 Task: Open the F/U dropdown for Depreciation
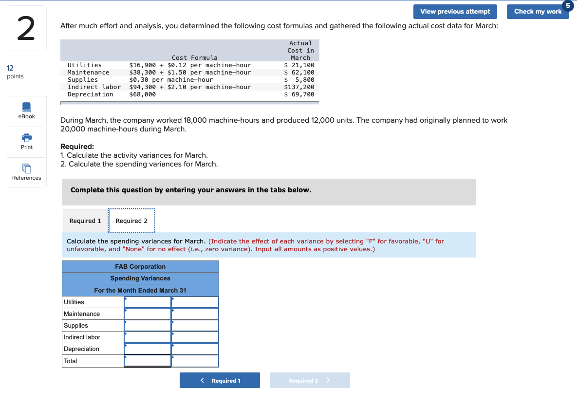point(194,349)
